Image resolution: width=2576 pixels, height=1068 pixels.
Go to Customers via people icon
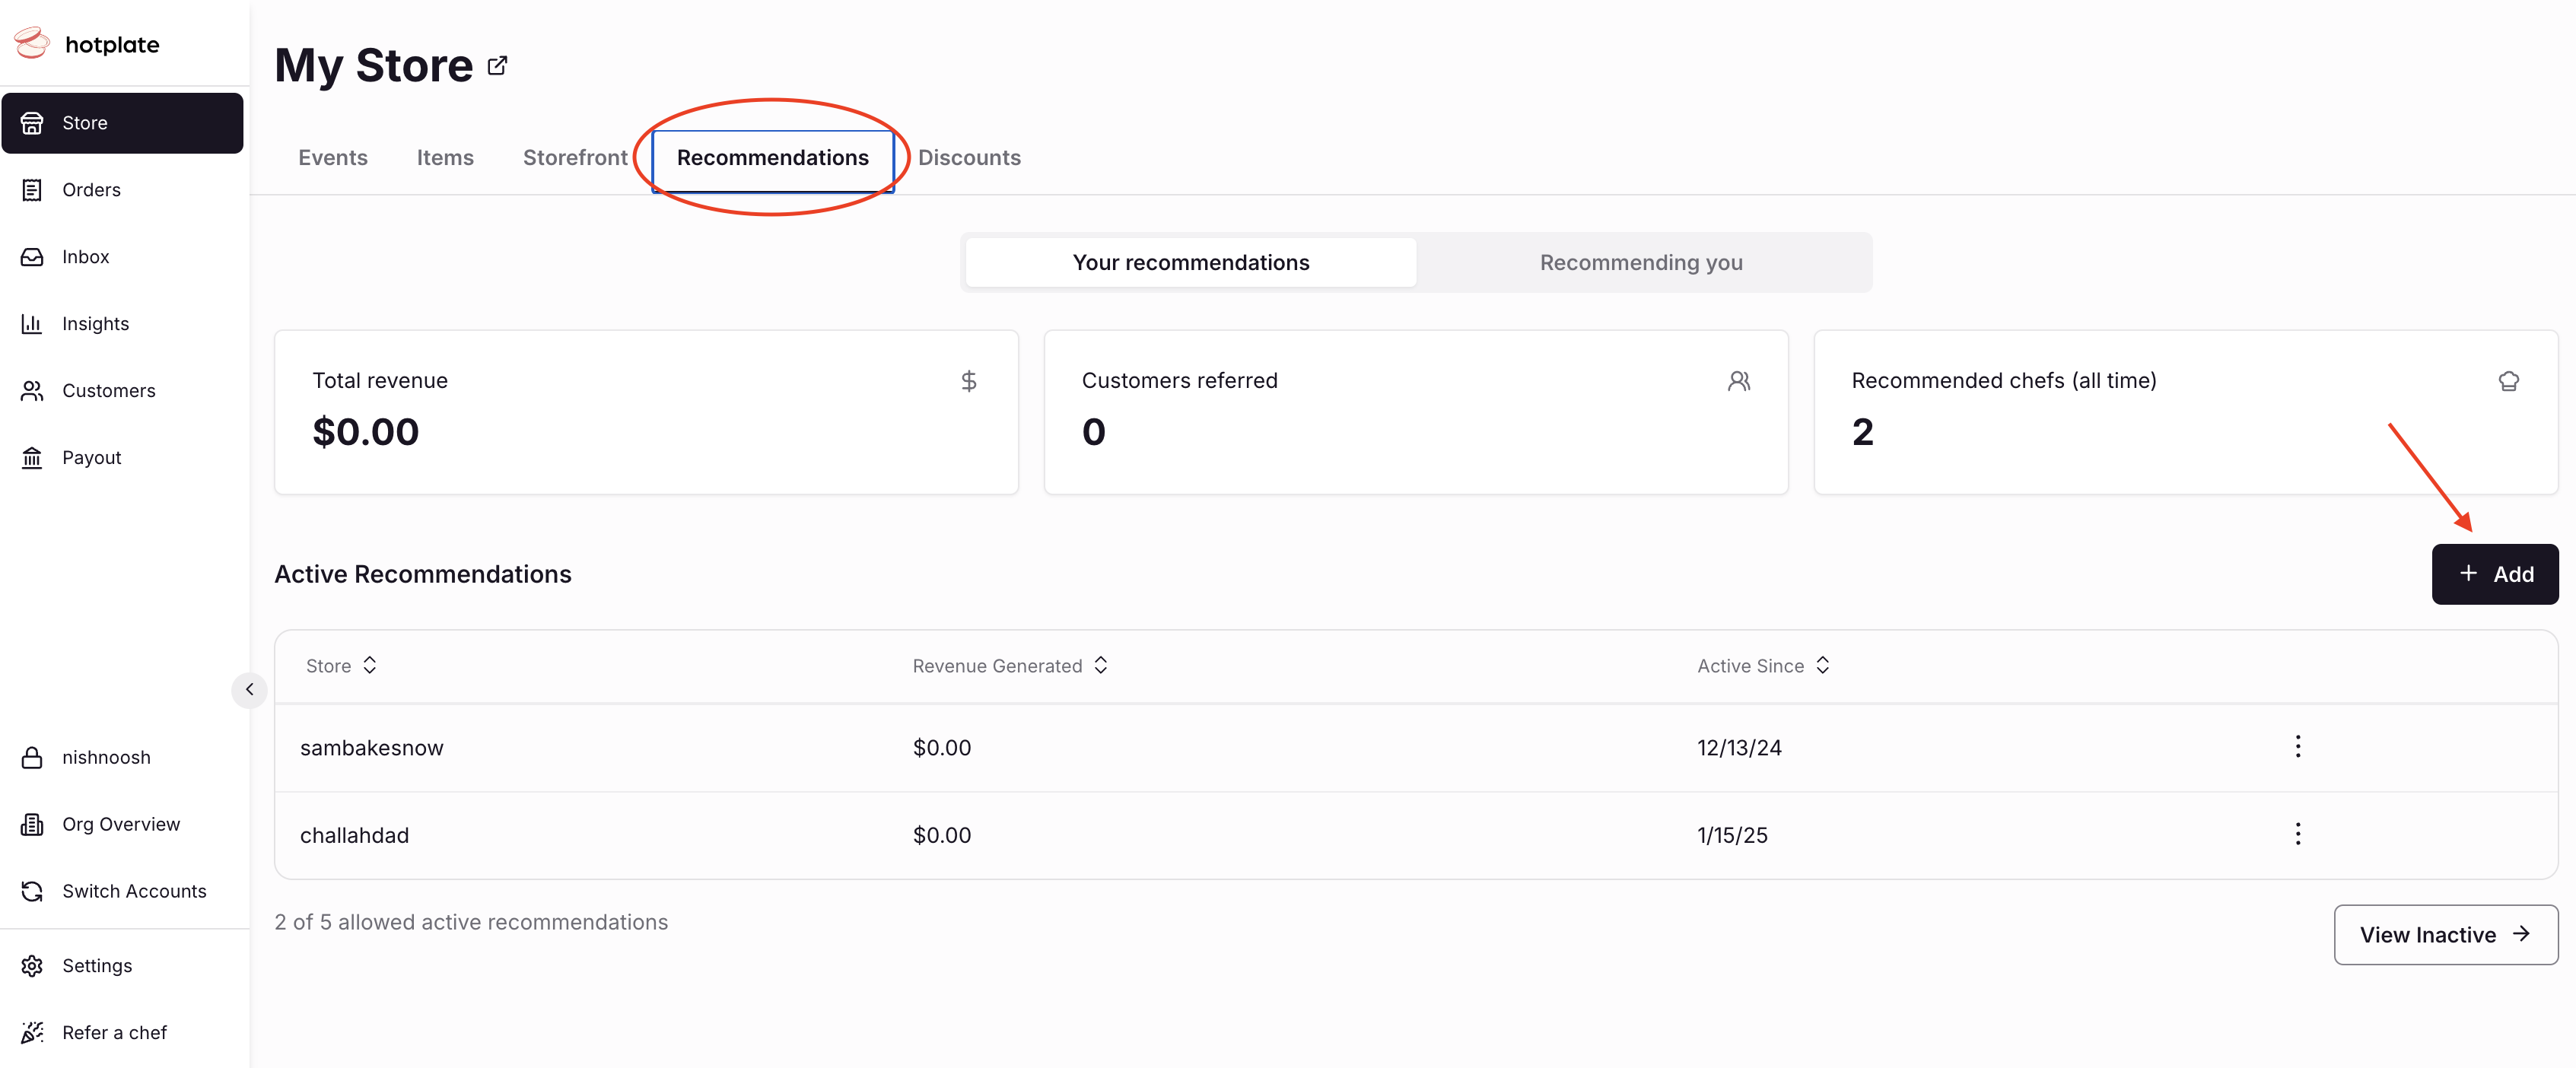[32, 391]
